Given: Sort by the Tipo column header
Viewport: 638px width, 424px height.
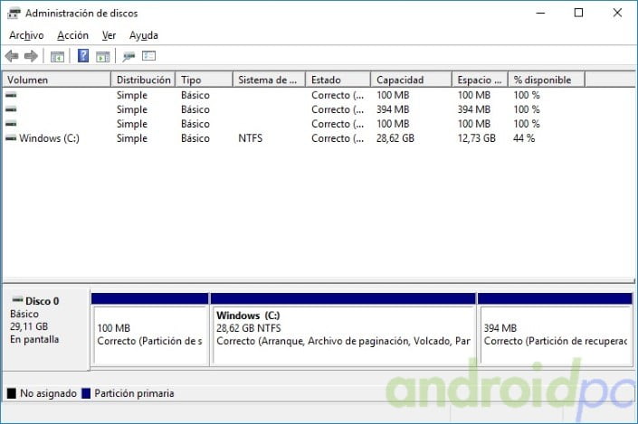Looking at the screenshot, I should click(205, 80).
